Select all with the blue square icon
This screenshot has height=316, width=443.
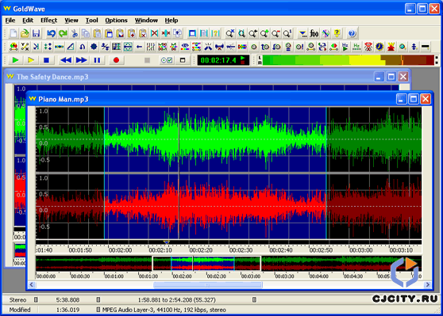click(x=192, y=33)
